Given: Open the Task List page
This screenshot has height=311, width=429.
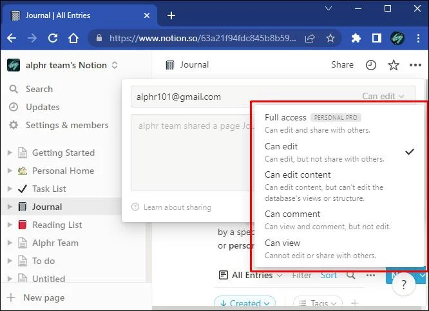Looking at the screenshot, I should 49,189.
